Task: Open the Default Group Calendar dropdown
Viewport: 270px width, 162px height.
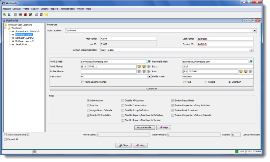Action: click(x=252, y=50)
